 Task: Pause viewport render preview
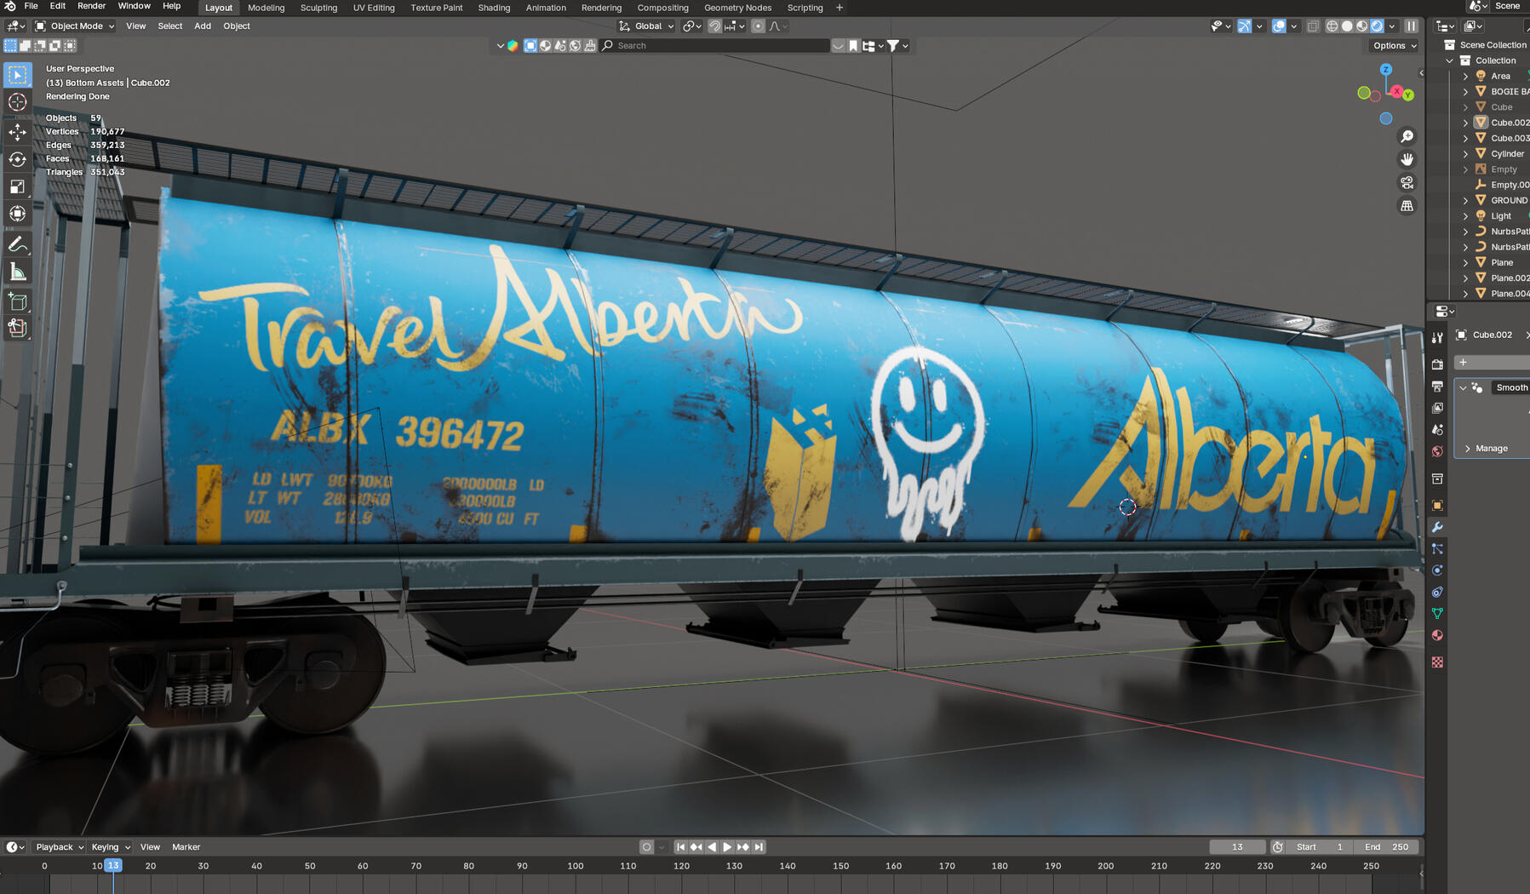1411,26
